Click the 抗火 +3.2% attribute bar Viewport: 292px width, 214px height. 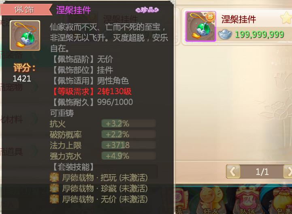(128, 123)
